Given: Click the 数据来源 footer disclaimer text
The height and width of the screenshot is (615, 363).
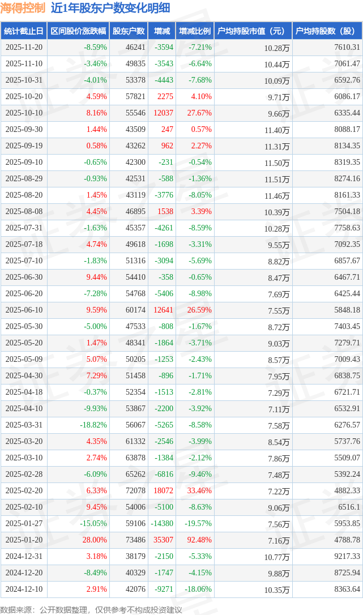Looking at the screenshot, I should [91, 609].
